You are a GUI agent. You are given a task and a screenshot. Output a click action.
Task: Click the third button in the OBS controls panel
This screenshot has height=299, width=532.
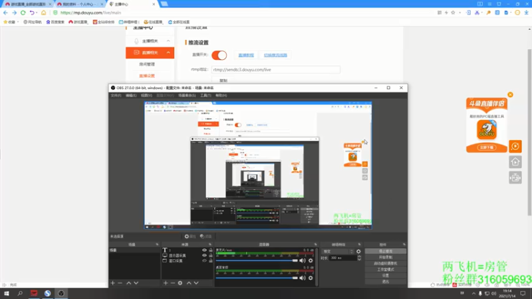point(386,263)
